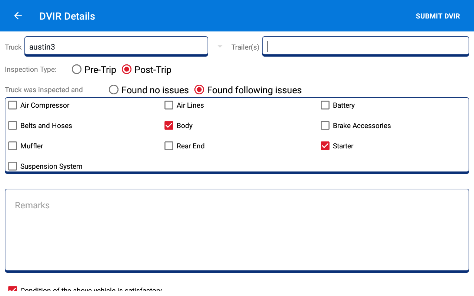
Task: Enable the Battery checkbox
Action: pyautogui.click(x=325, y=105)
